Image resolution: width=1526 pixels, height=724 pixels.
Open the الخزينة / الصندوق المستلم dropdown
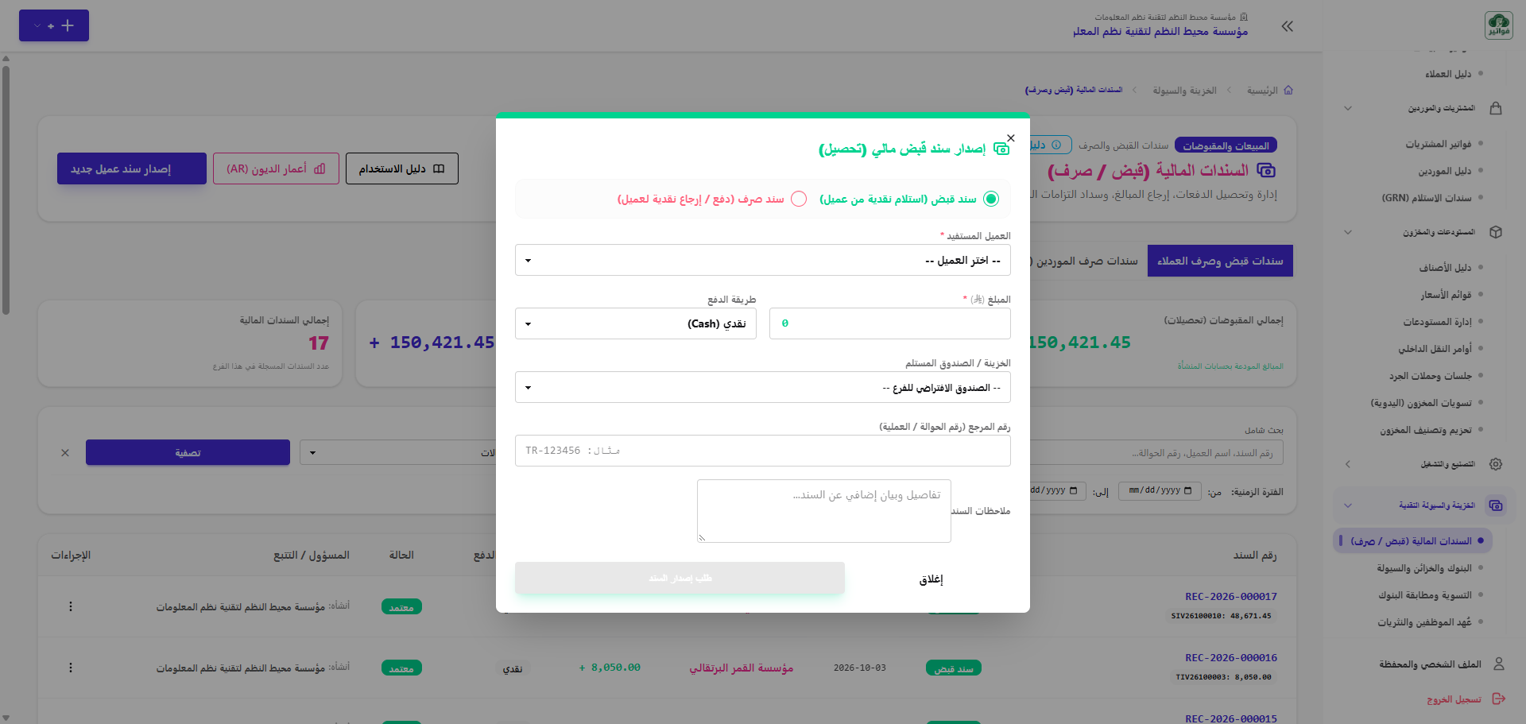tap(763, 387)
